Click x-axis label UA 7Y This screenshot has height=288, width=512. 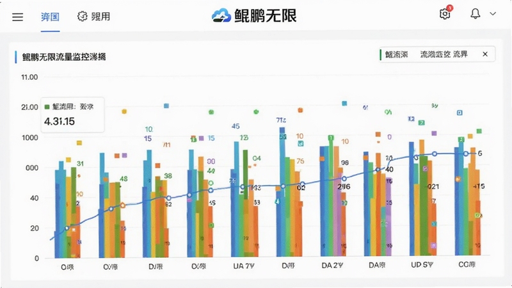[244, 266]
